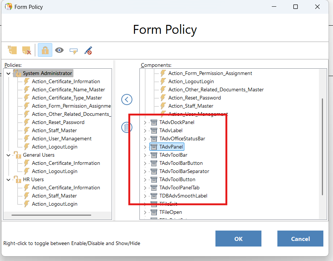Select the TAdvDockPanel archive box icon
Screen dimensions: 333x261
pos(154,122)
